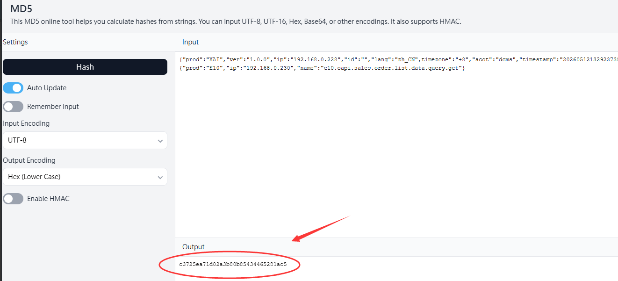Click the empty area of the Input textarea
The image size is (618, 281).
396,154
